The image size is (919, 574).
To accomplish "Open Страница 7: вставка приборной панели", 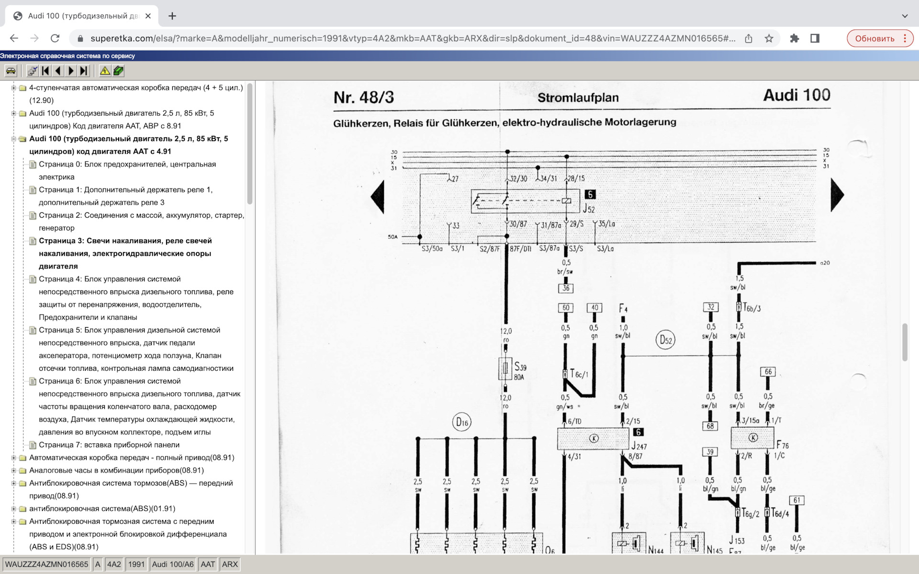I will tap(109, 445).
